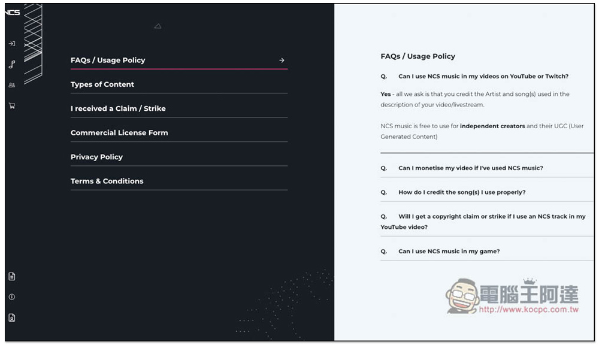Click the contact profile page icon
Image resolution: width=599 pixels, height=345 pixels.
coord(12,317)
